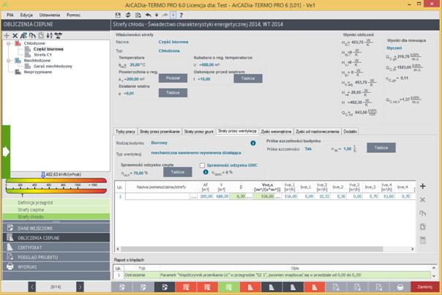
Task: Switch to Zyski od nasłonecznienia tab
Action: tap(318, 132)
